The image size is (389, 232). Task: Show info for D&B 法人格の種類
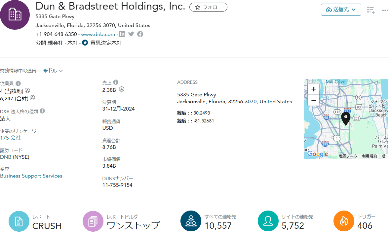tap(42, 111)
